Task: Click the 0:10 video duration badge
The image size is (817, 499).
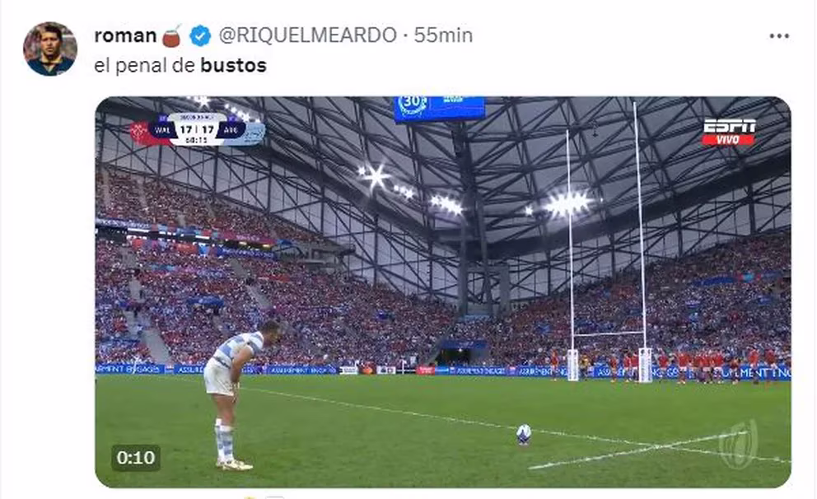Action: [135, 457]
